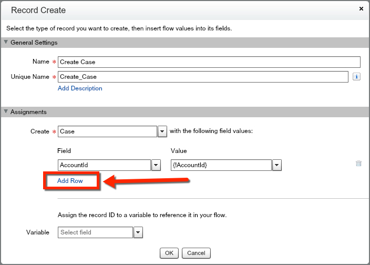
Task: Open the Create object dropdown arrow
Action: pyautogui.click(x=162, y=131)
